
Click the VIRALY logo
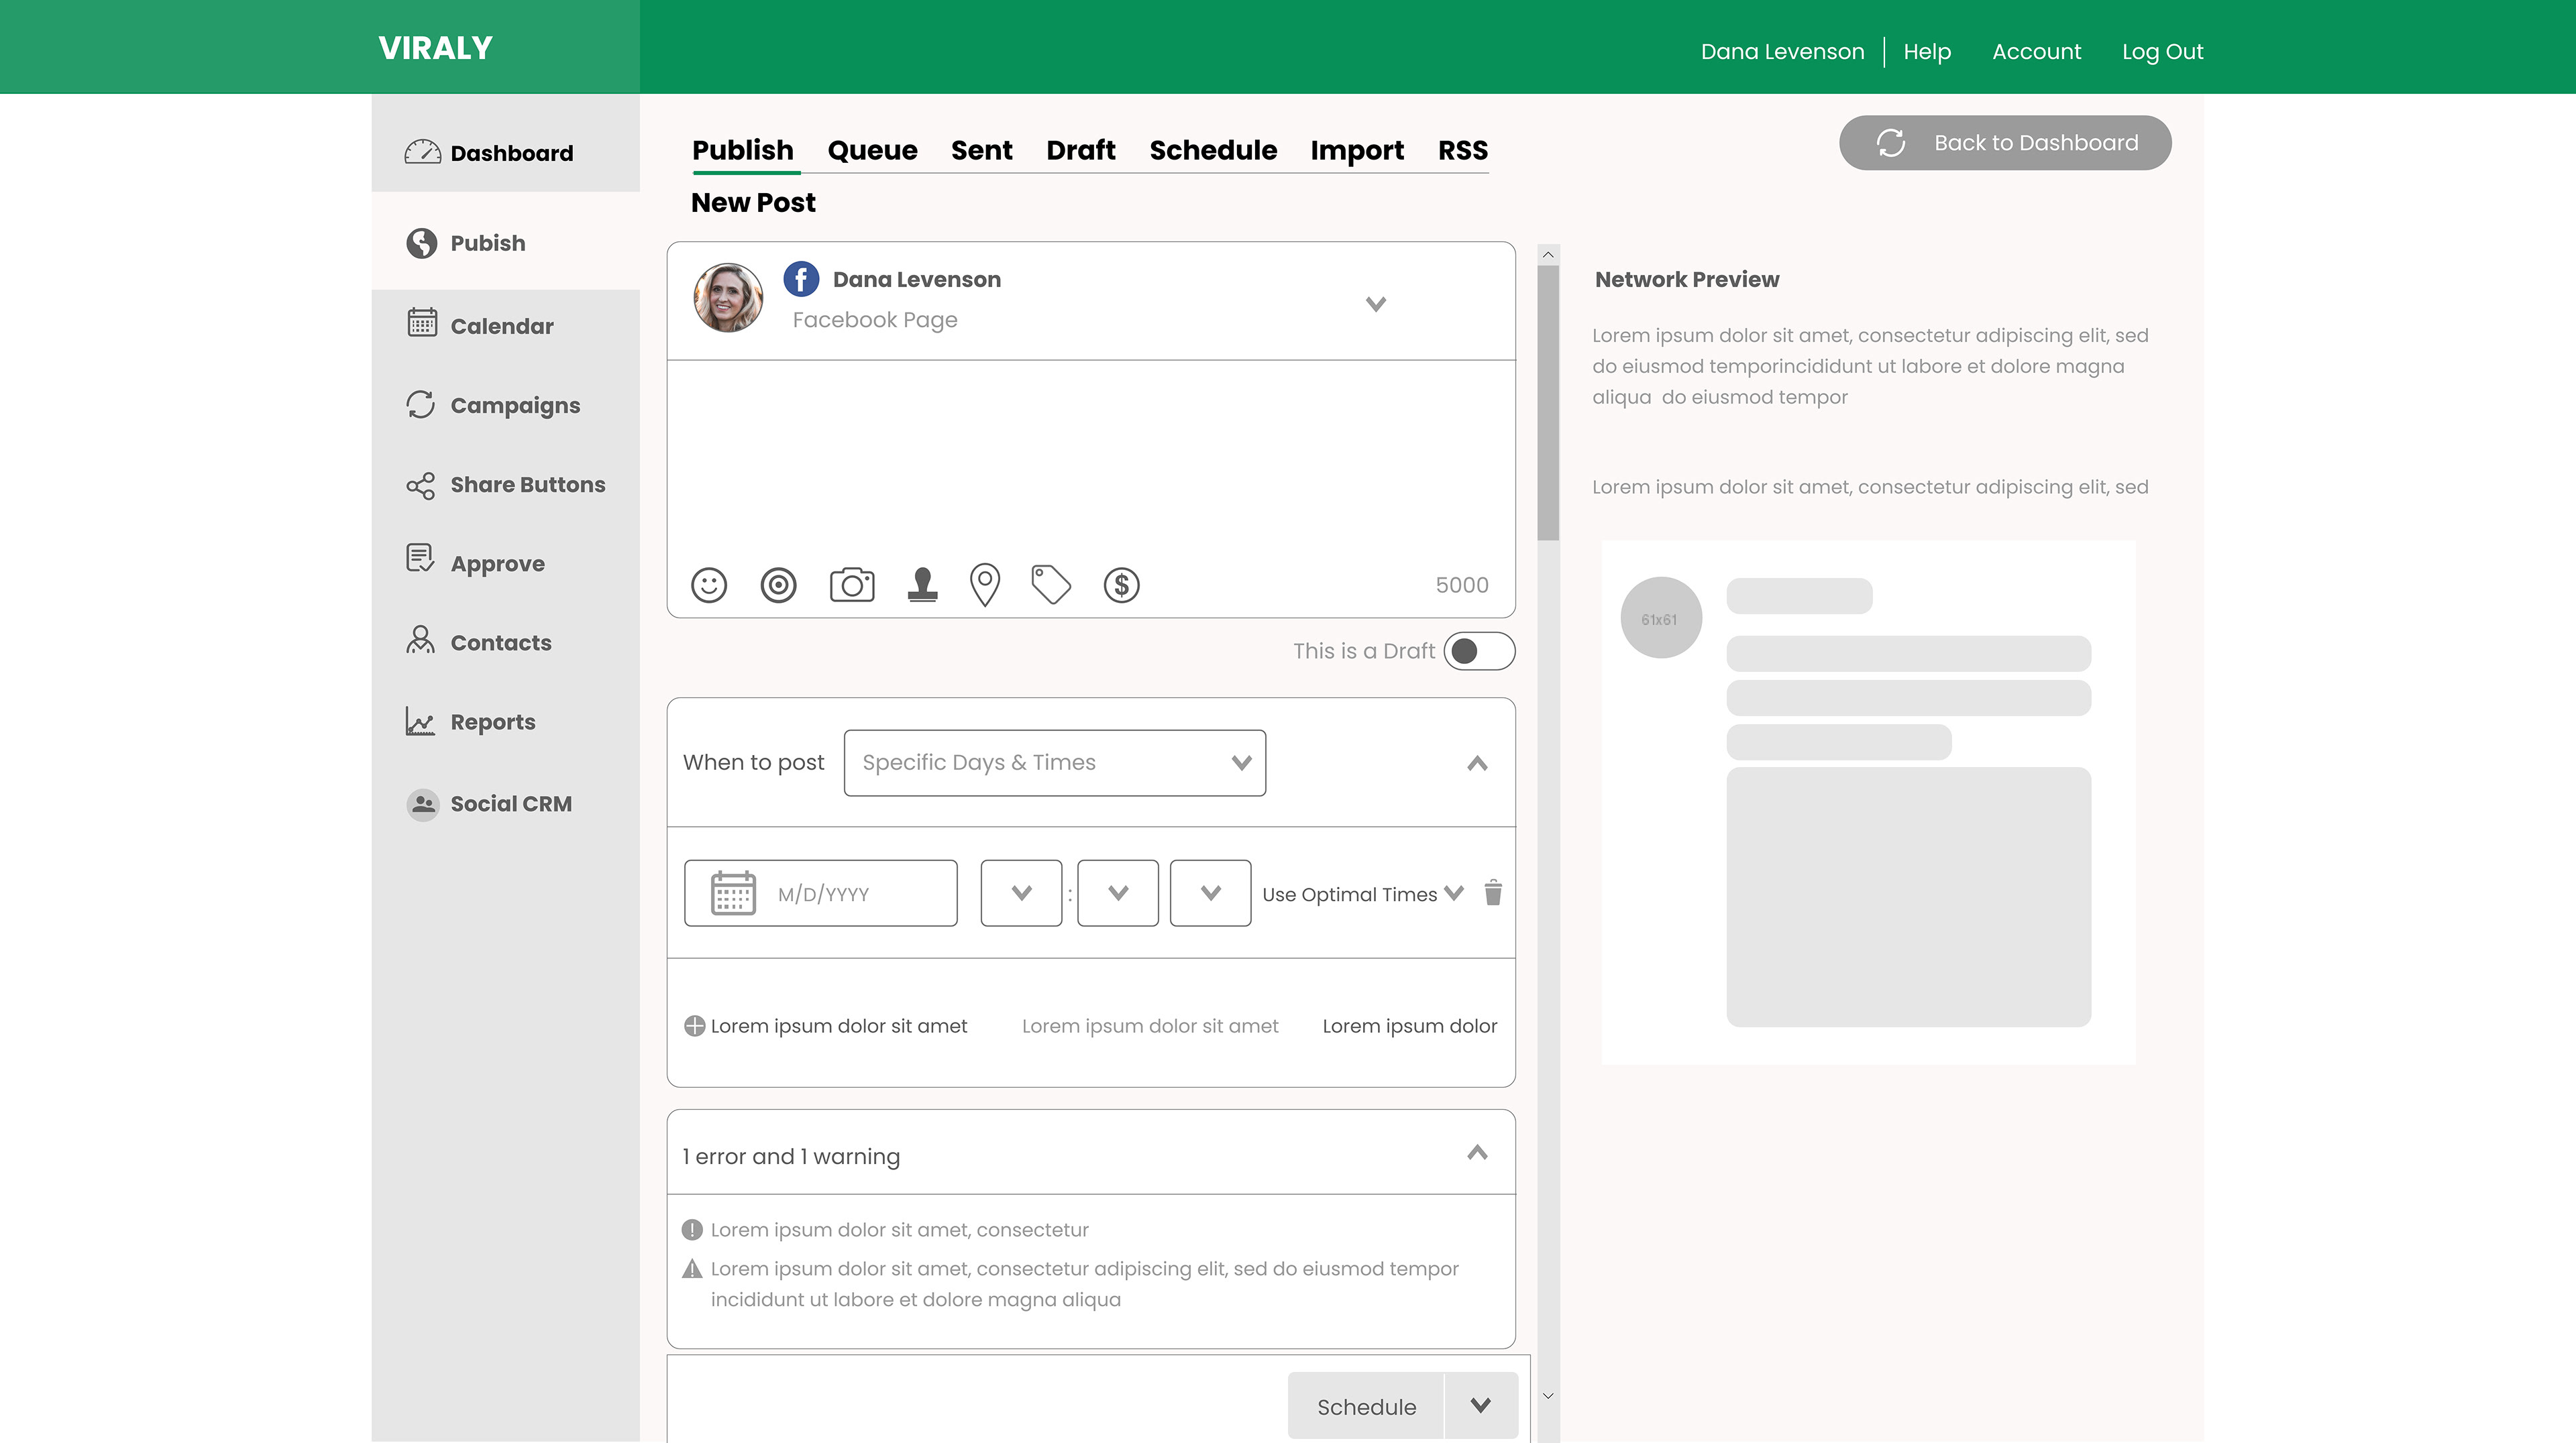(x=436, y=48)
